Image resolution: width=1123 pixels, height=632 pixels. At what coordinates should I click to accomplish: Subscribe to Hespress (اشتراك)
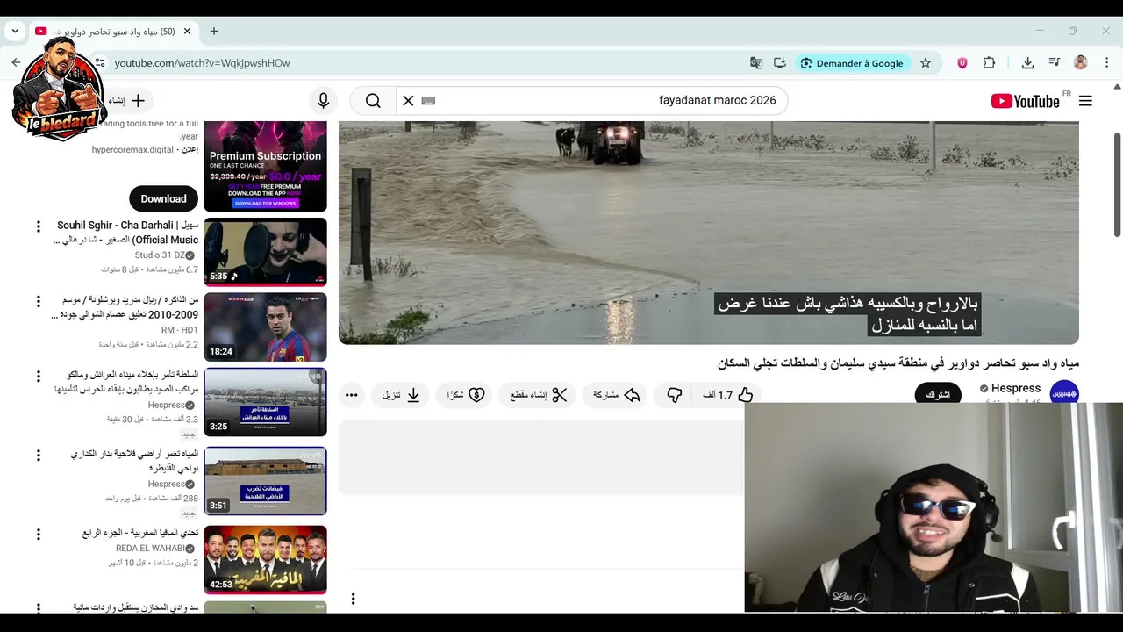point(938,395)
